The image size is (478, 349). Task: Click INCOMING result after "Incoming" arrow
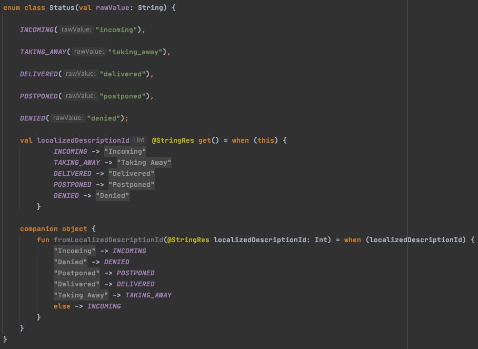coord(130,251)
